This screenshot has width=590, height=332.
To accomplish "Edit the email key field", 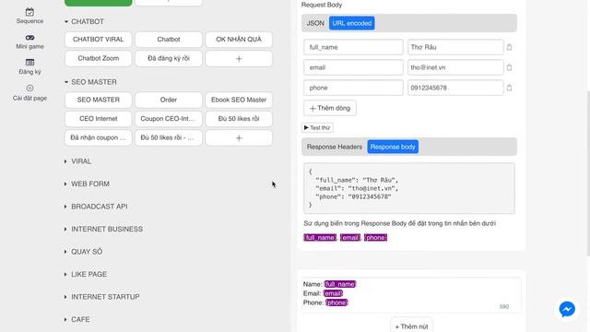I will (x=353, y=67).
